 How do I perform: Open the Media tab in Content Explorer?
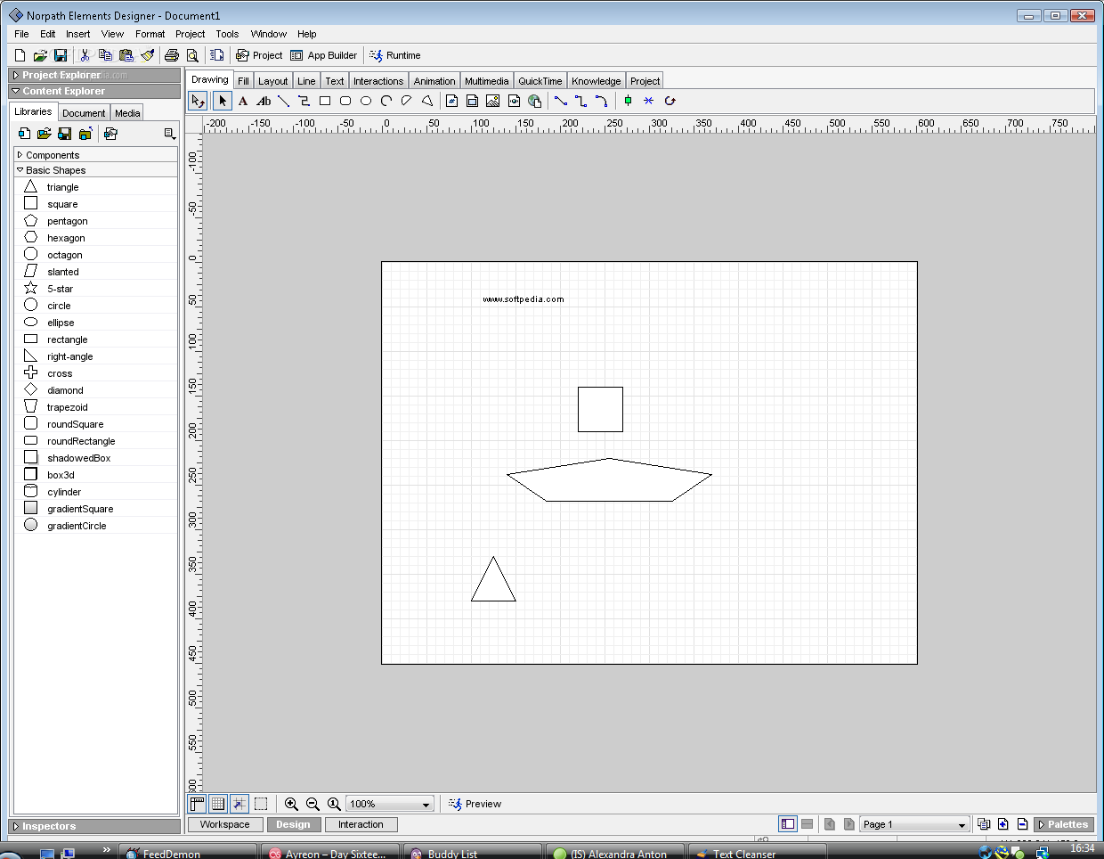point(127,112)
